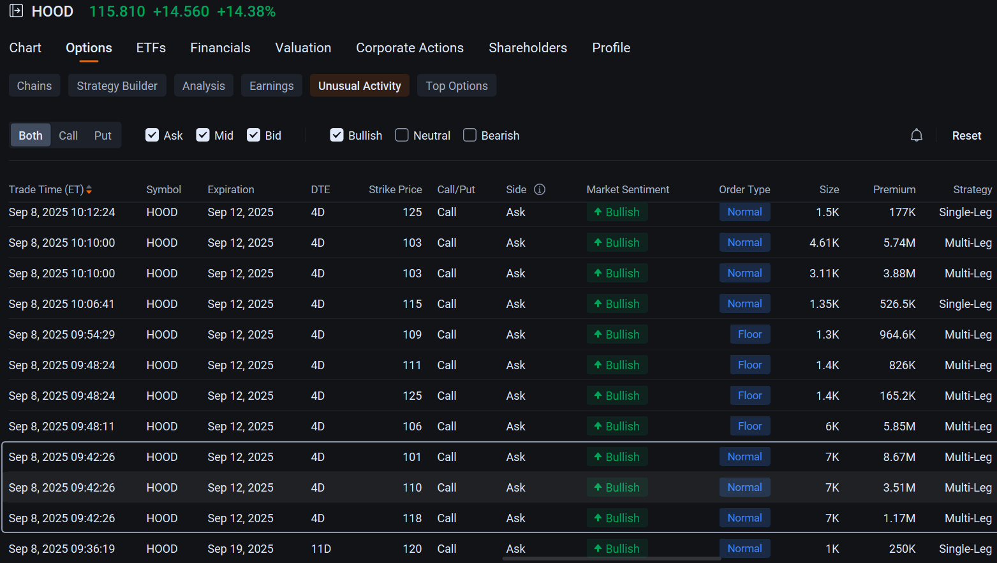
Task: Click the 11D DTE cell
Action: (321, 549)
